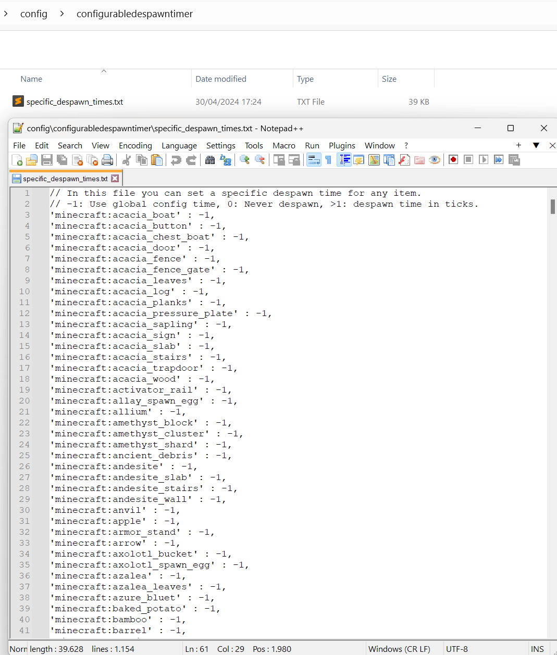Open the Plugins menu
Image resolution: width=557 pixels, height=655 pixels.
(x=342, y=146)
